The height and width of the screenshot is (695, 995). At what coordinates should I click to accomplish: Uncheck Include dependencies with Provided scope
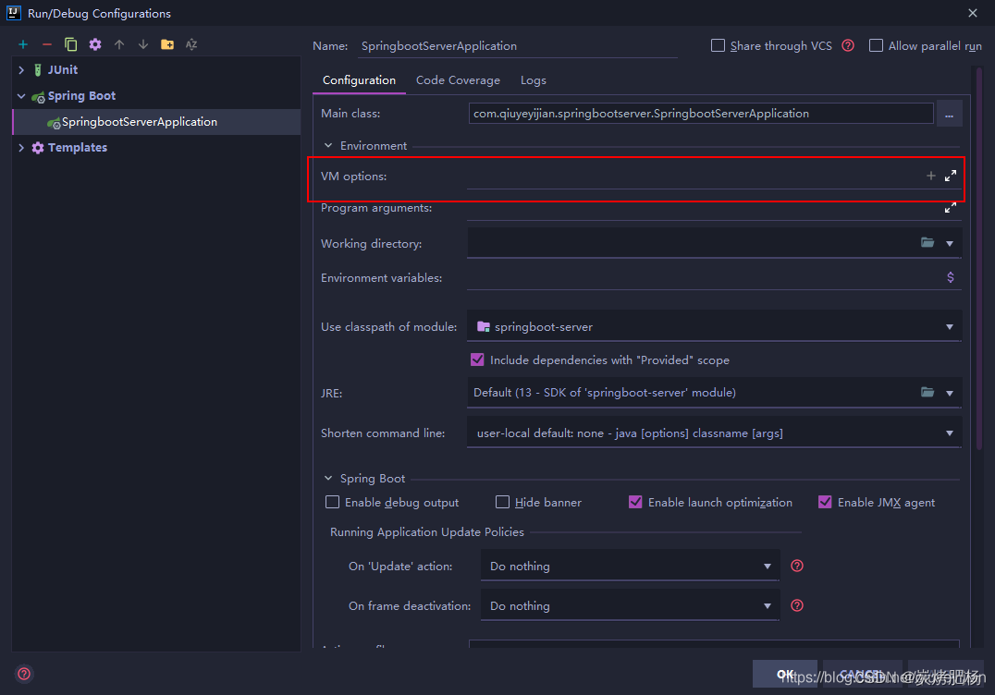click(477, 360)
